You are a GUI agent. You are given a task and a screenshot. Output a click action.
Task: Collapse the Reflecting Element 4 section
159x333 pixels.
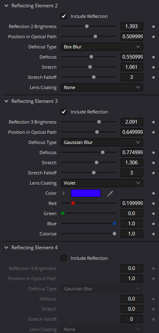click(7, 248)
